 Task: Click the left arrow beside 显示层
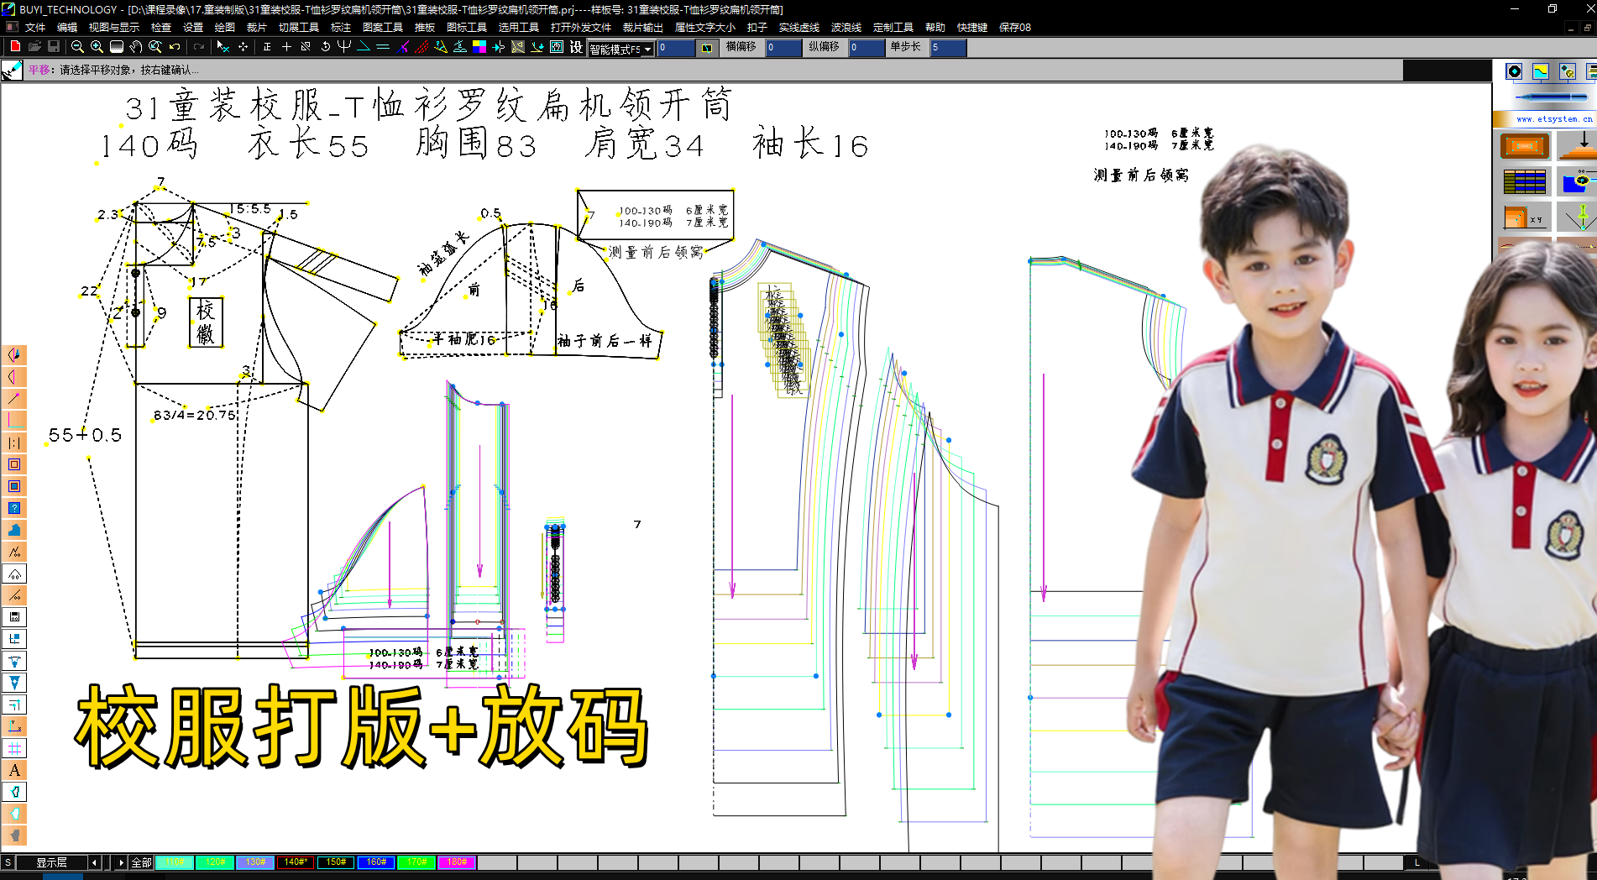click(x=94, y=862)
